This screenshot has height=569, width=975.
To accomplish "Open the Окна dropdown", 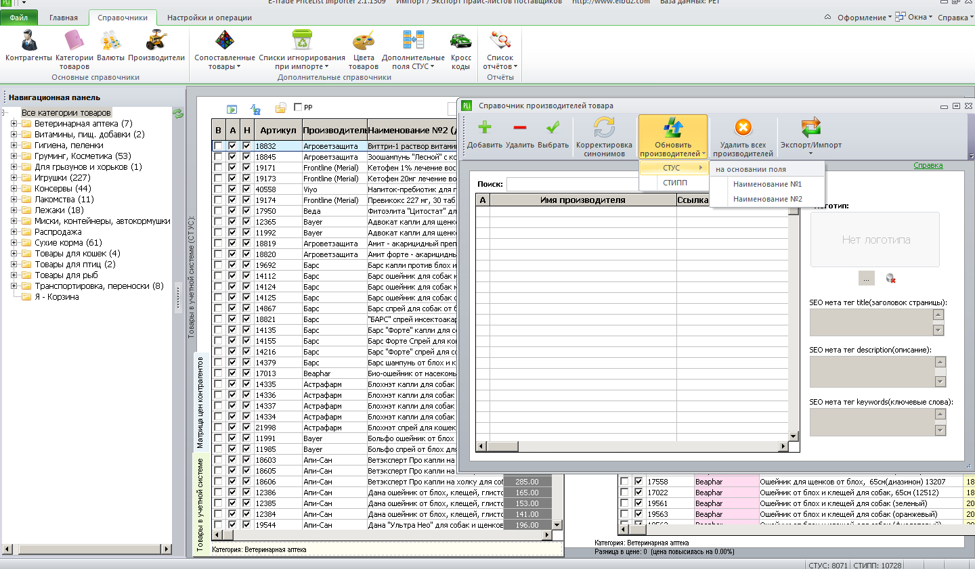I will coord(915,17).
